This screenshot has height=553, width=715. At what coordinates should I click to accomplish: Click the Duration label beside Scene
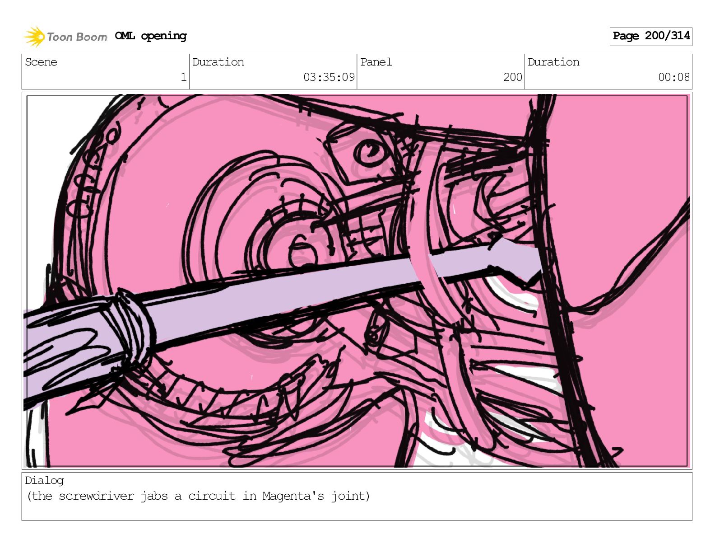[218, 62]
